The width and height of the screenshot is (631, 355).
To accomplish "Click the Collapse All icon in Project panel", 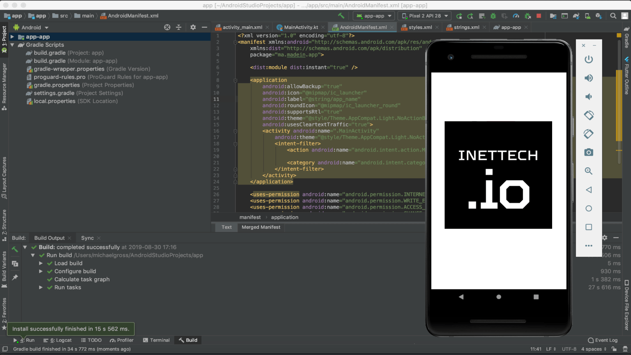I will 179,27.
